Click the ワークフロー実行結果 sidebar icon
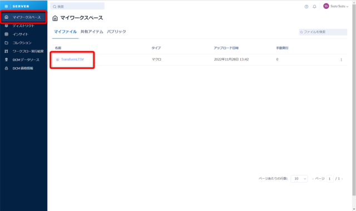The width and height of the screenshot is (356, 211). tap(6, 51)
